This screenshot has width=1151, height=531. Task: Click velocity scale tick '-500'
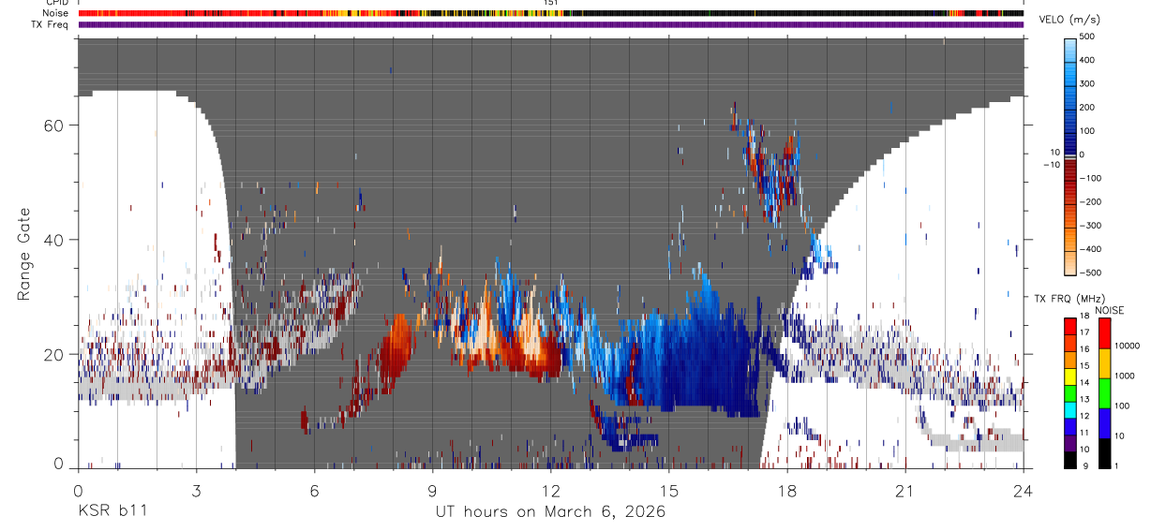[1090, 273]
